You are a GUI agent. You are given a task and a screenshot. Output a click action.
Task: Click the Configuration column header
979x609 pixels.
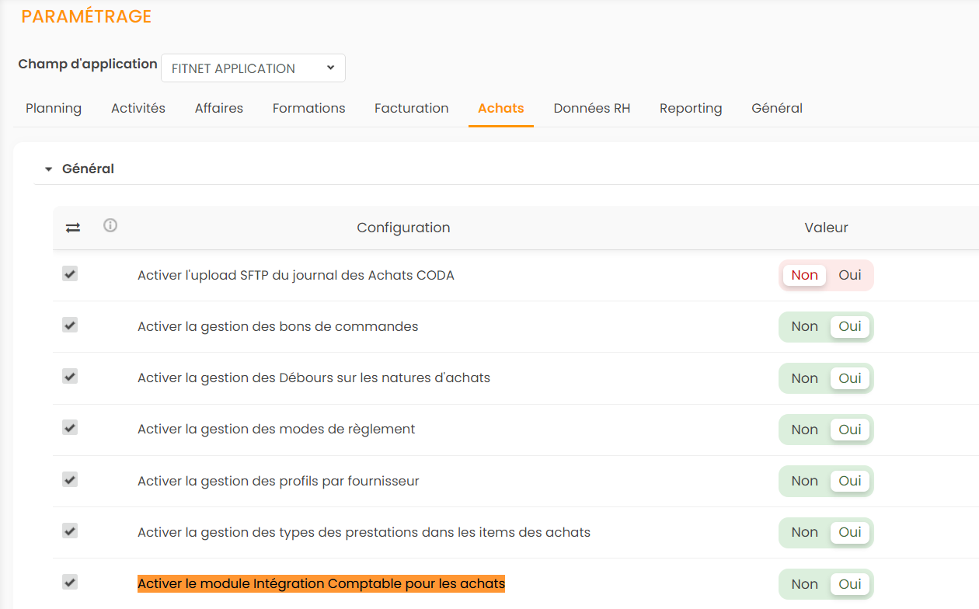[x=403, y=228]
